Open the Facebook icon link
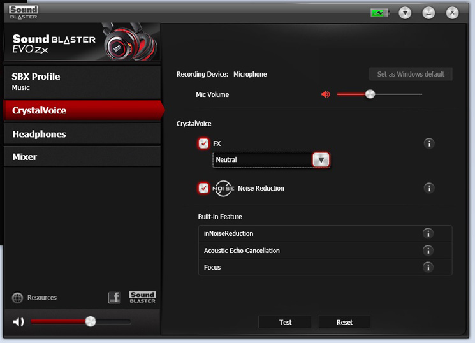Image resolution: width=475 pixels, height=343 pixels. tap(114, 298)
